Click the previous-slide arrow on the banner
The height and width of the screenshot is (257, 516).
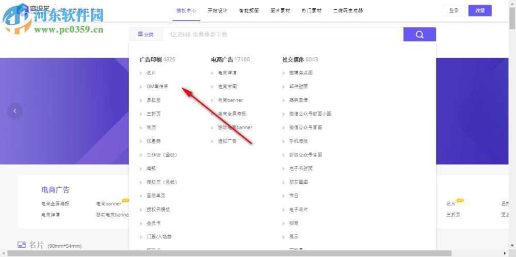point(15,111)
